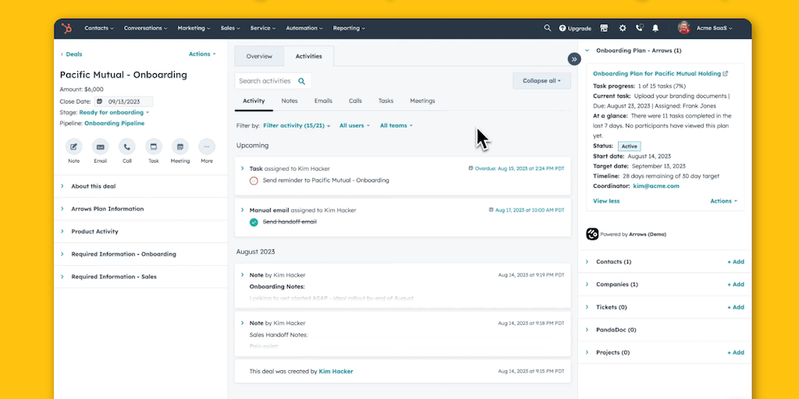Collapse the right sidebar with double-arrow button
Viewport: 799px width, 399px height.
(x=574, y=58)
